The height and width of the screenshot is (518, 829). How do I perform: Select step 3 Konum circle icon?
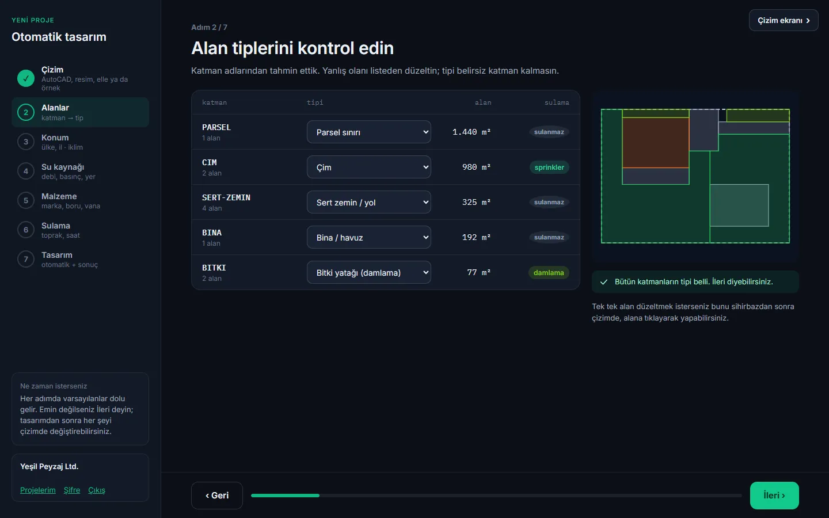click(x=26, y=142)
